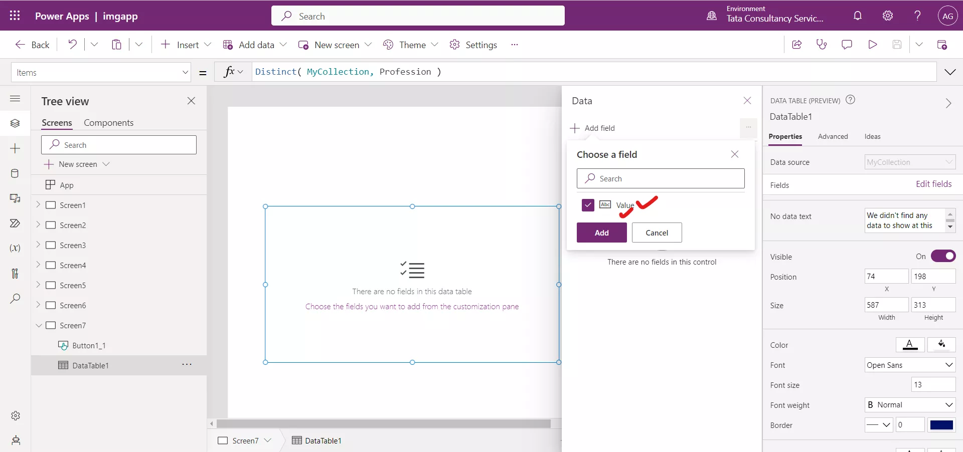Open the Search panel on left rail
Viewport: 963px width, 452px height.
(x=15, y=299)
